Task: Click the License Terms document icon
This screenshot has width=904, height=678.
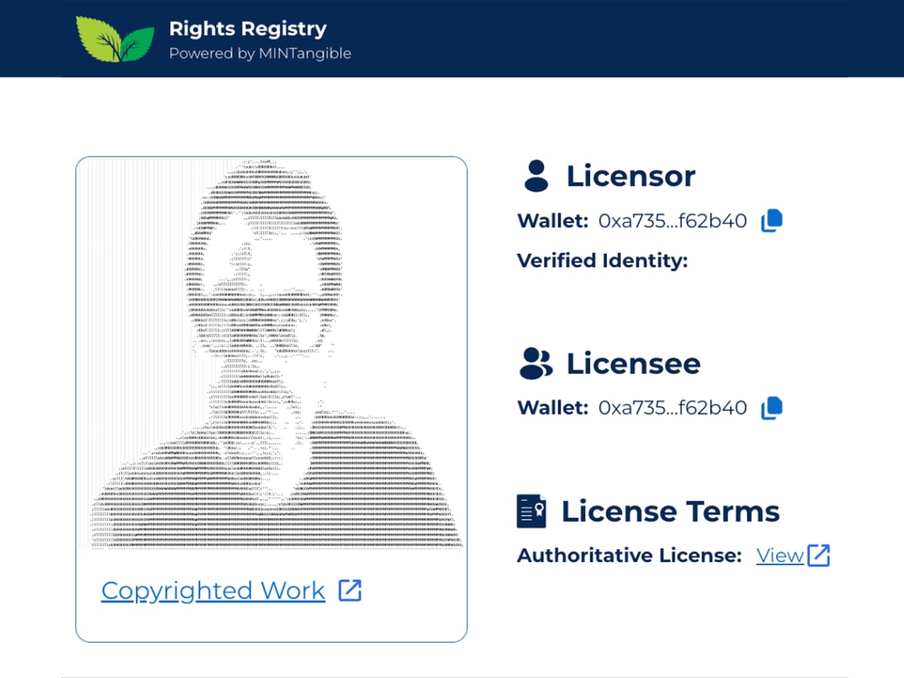Action: (532, 512)
